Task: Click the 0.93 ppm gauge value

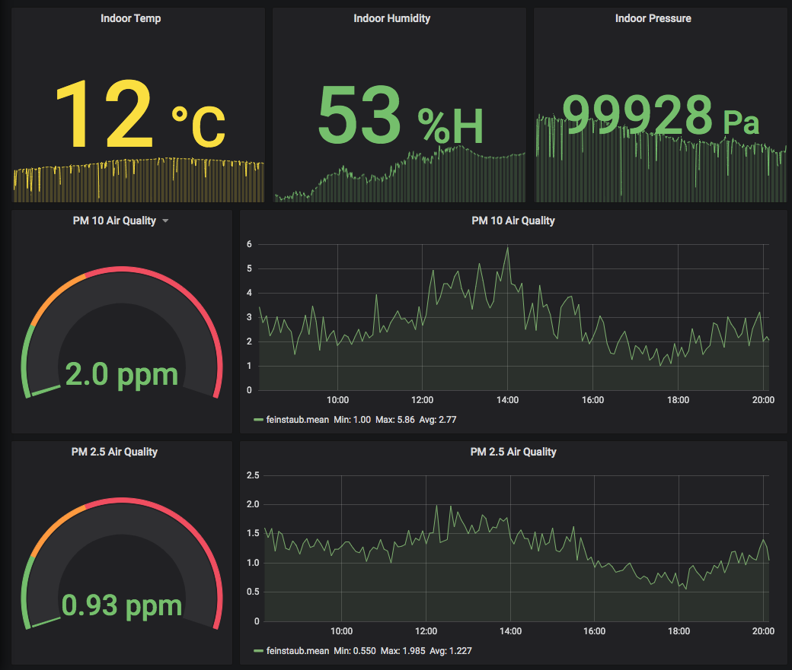Action: click(122, 605)
